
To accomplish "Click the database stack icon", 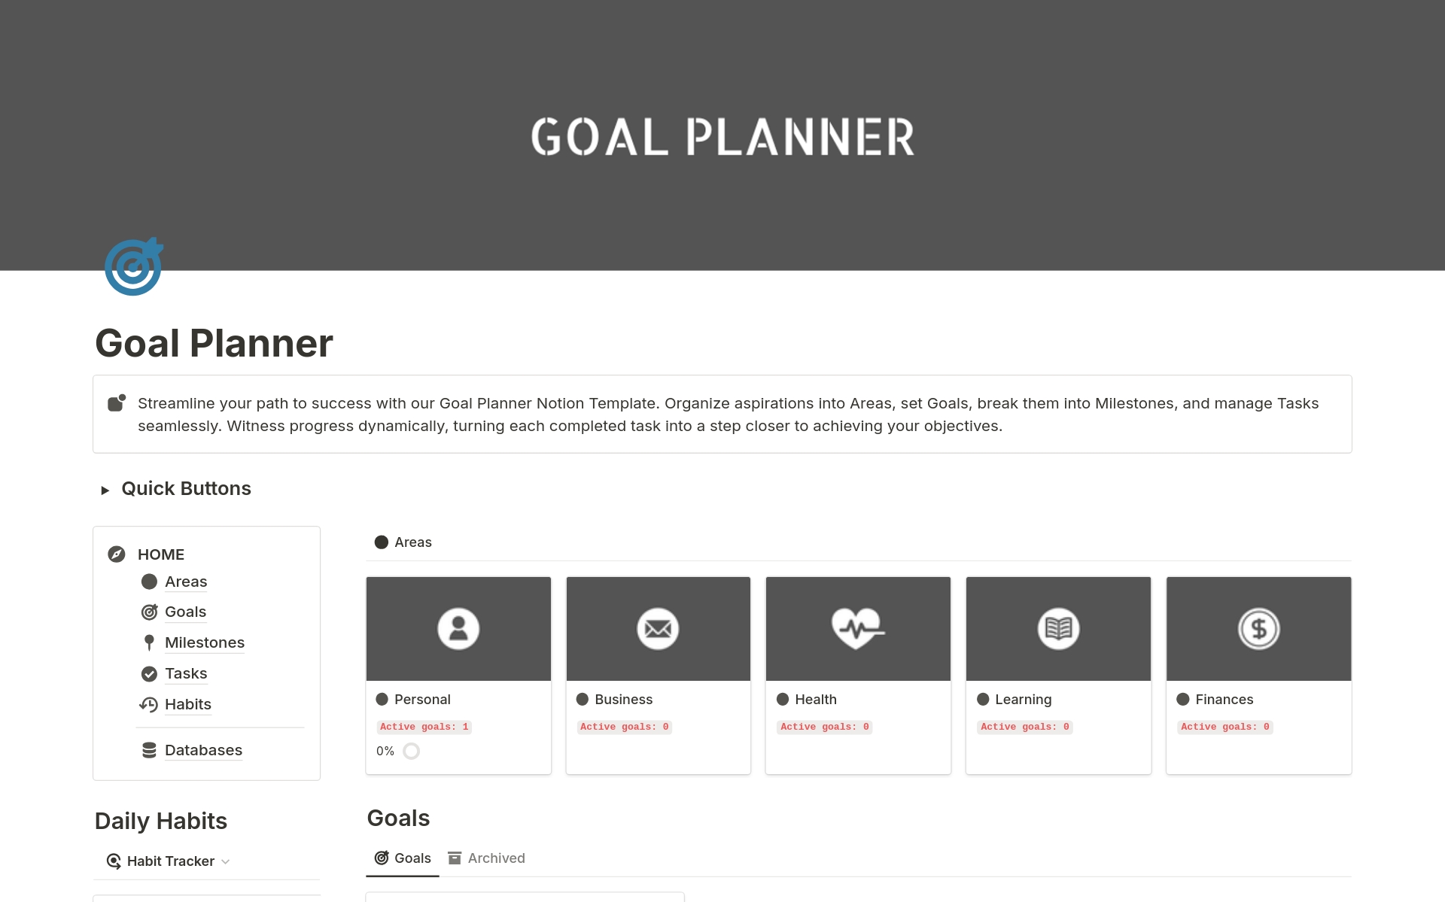I will pos(149,750).
